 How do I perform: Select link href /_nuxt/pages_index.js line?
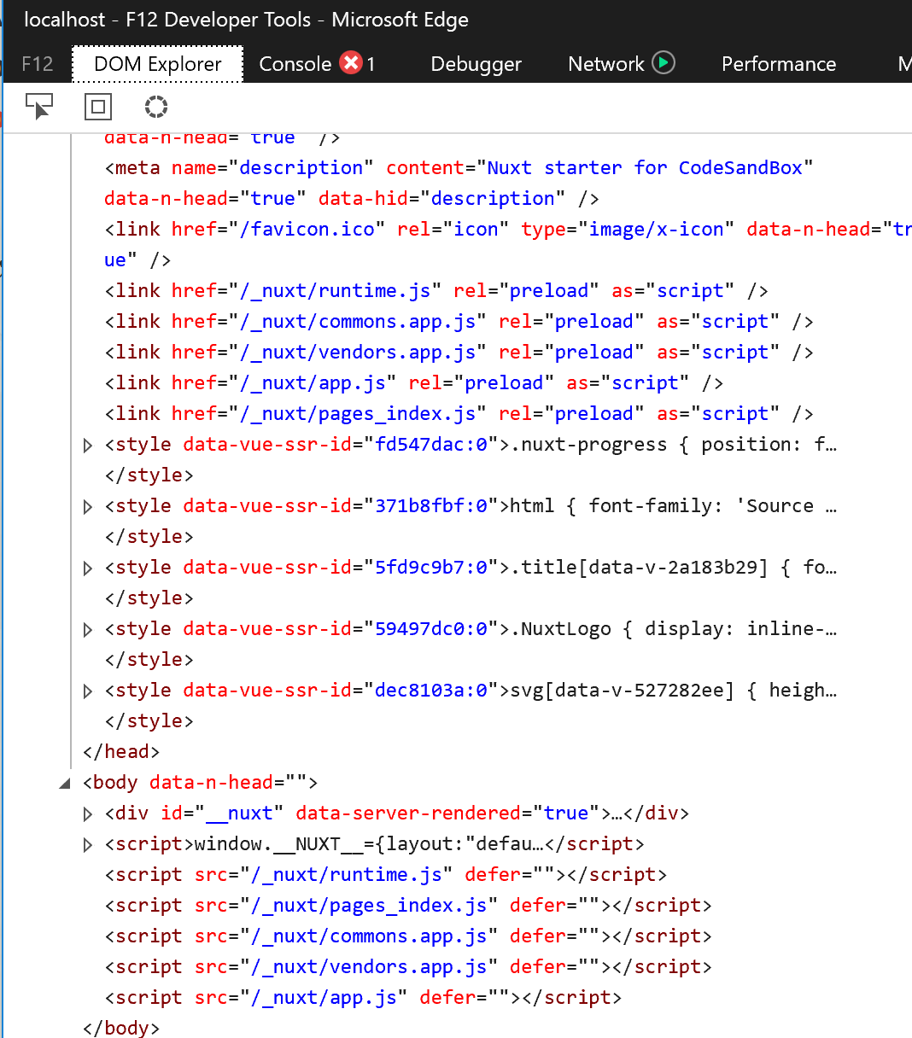[459, 413]
